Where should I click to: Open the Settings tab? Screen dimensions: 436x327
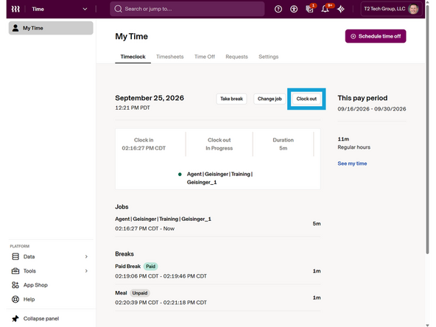tap(268, 57)
